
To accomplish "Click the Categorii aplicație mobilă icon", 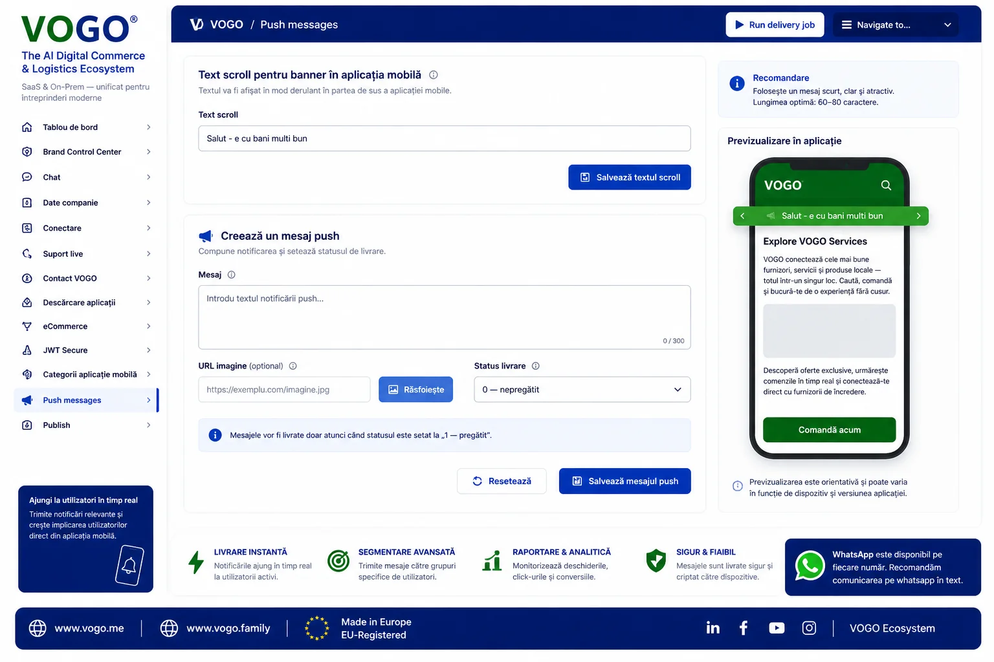I will pos(27,374).
